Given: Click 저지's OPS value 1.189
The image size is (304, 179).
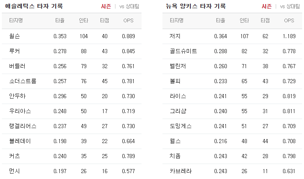Looking at the screenshot, I should pos(289,36).
